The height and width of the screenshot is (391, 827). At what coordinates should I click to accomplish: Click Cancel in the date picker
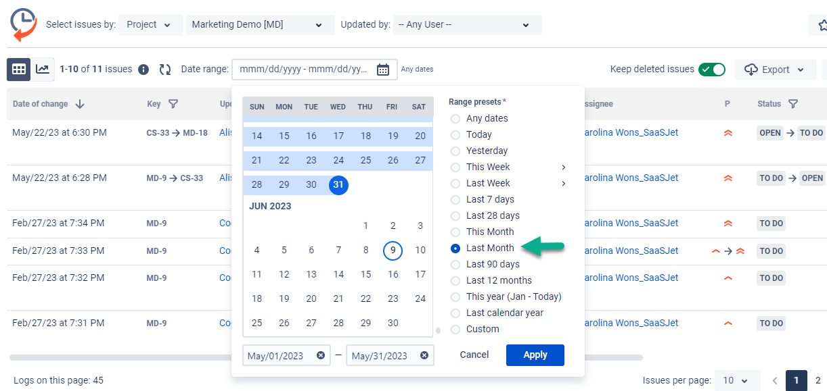tap(474, 355)
